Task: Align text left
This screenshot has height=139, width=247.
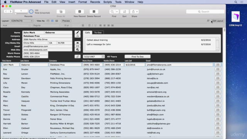Action: click(x=100, y=25)
